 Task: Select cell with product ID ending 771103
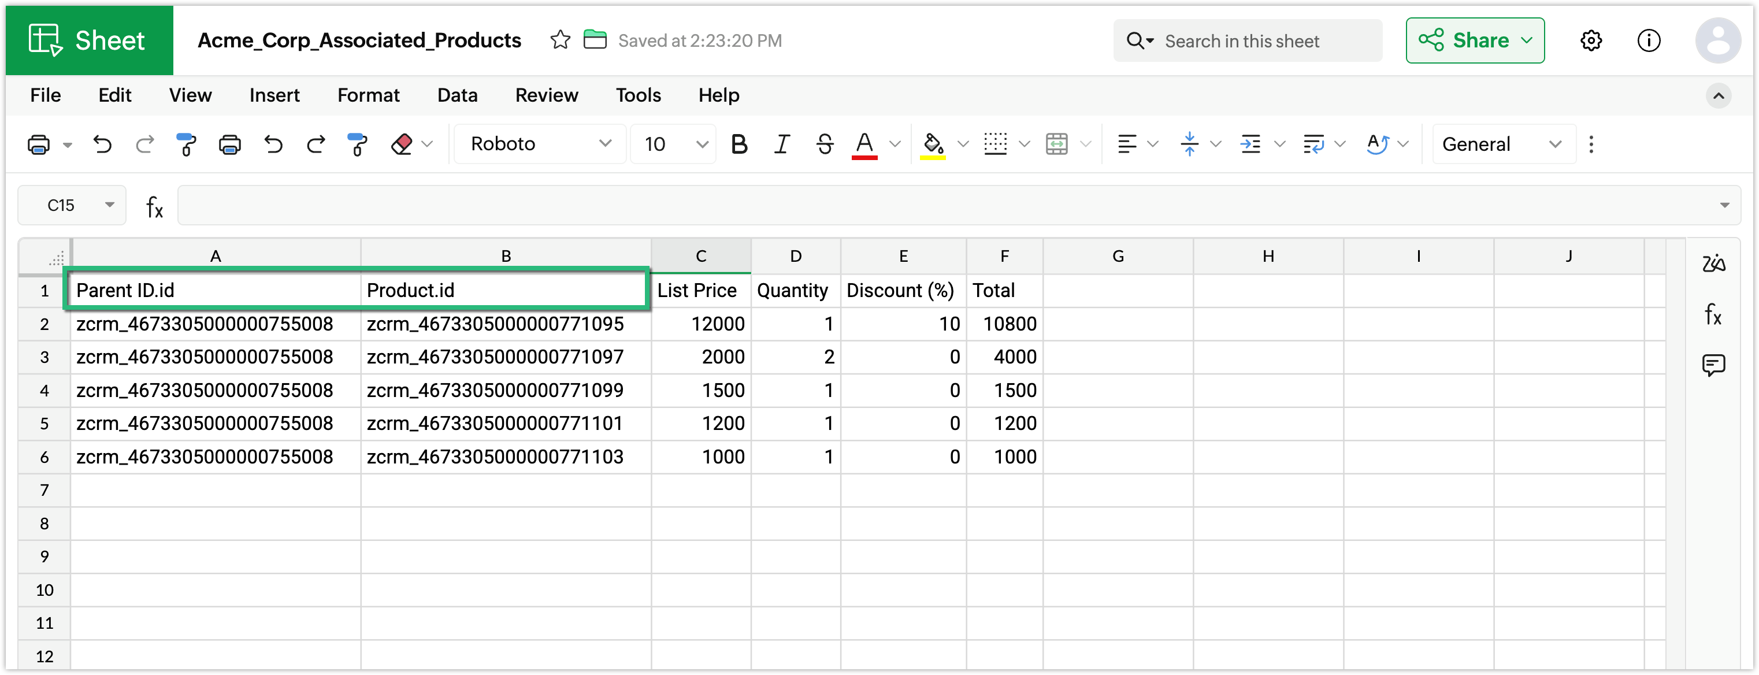point(506,457)
